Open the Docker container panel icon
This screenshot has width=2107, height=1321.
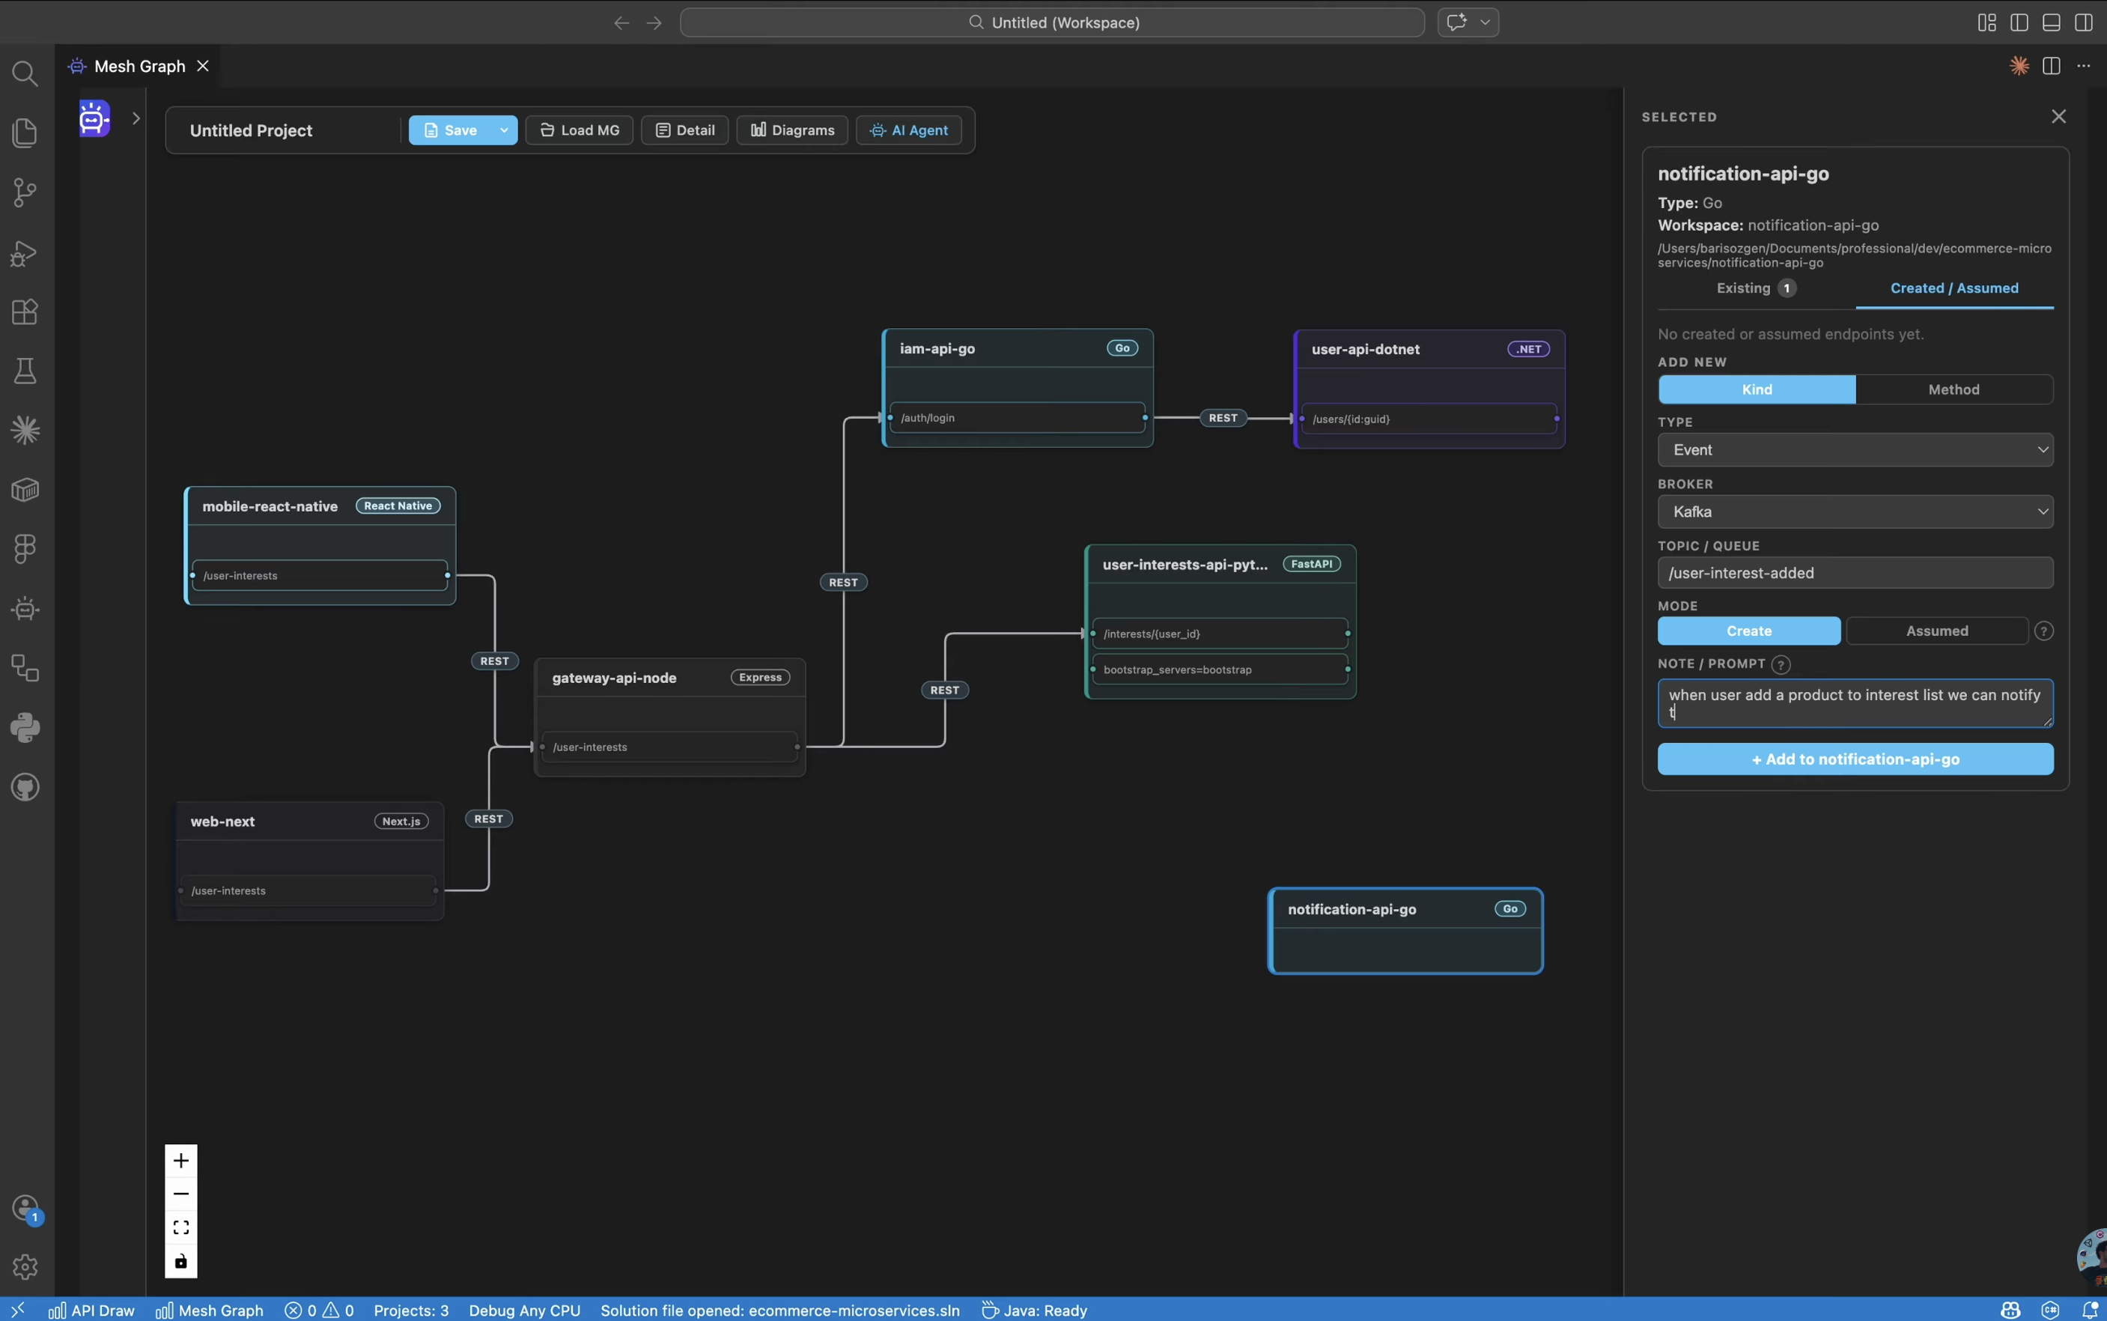coord(25,489)
